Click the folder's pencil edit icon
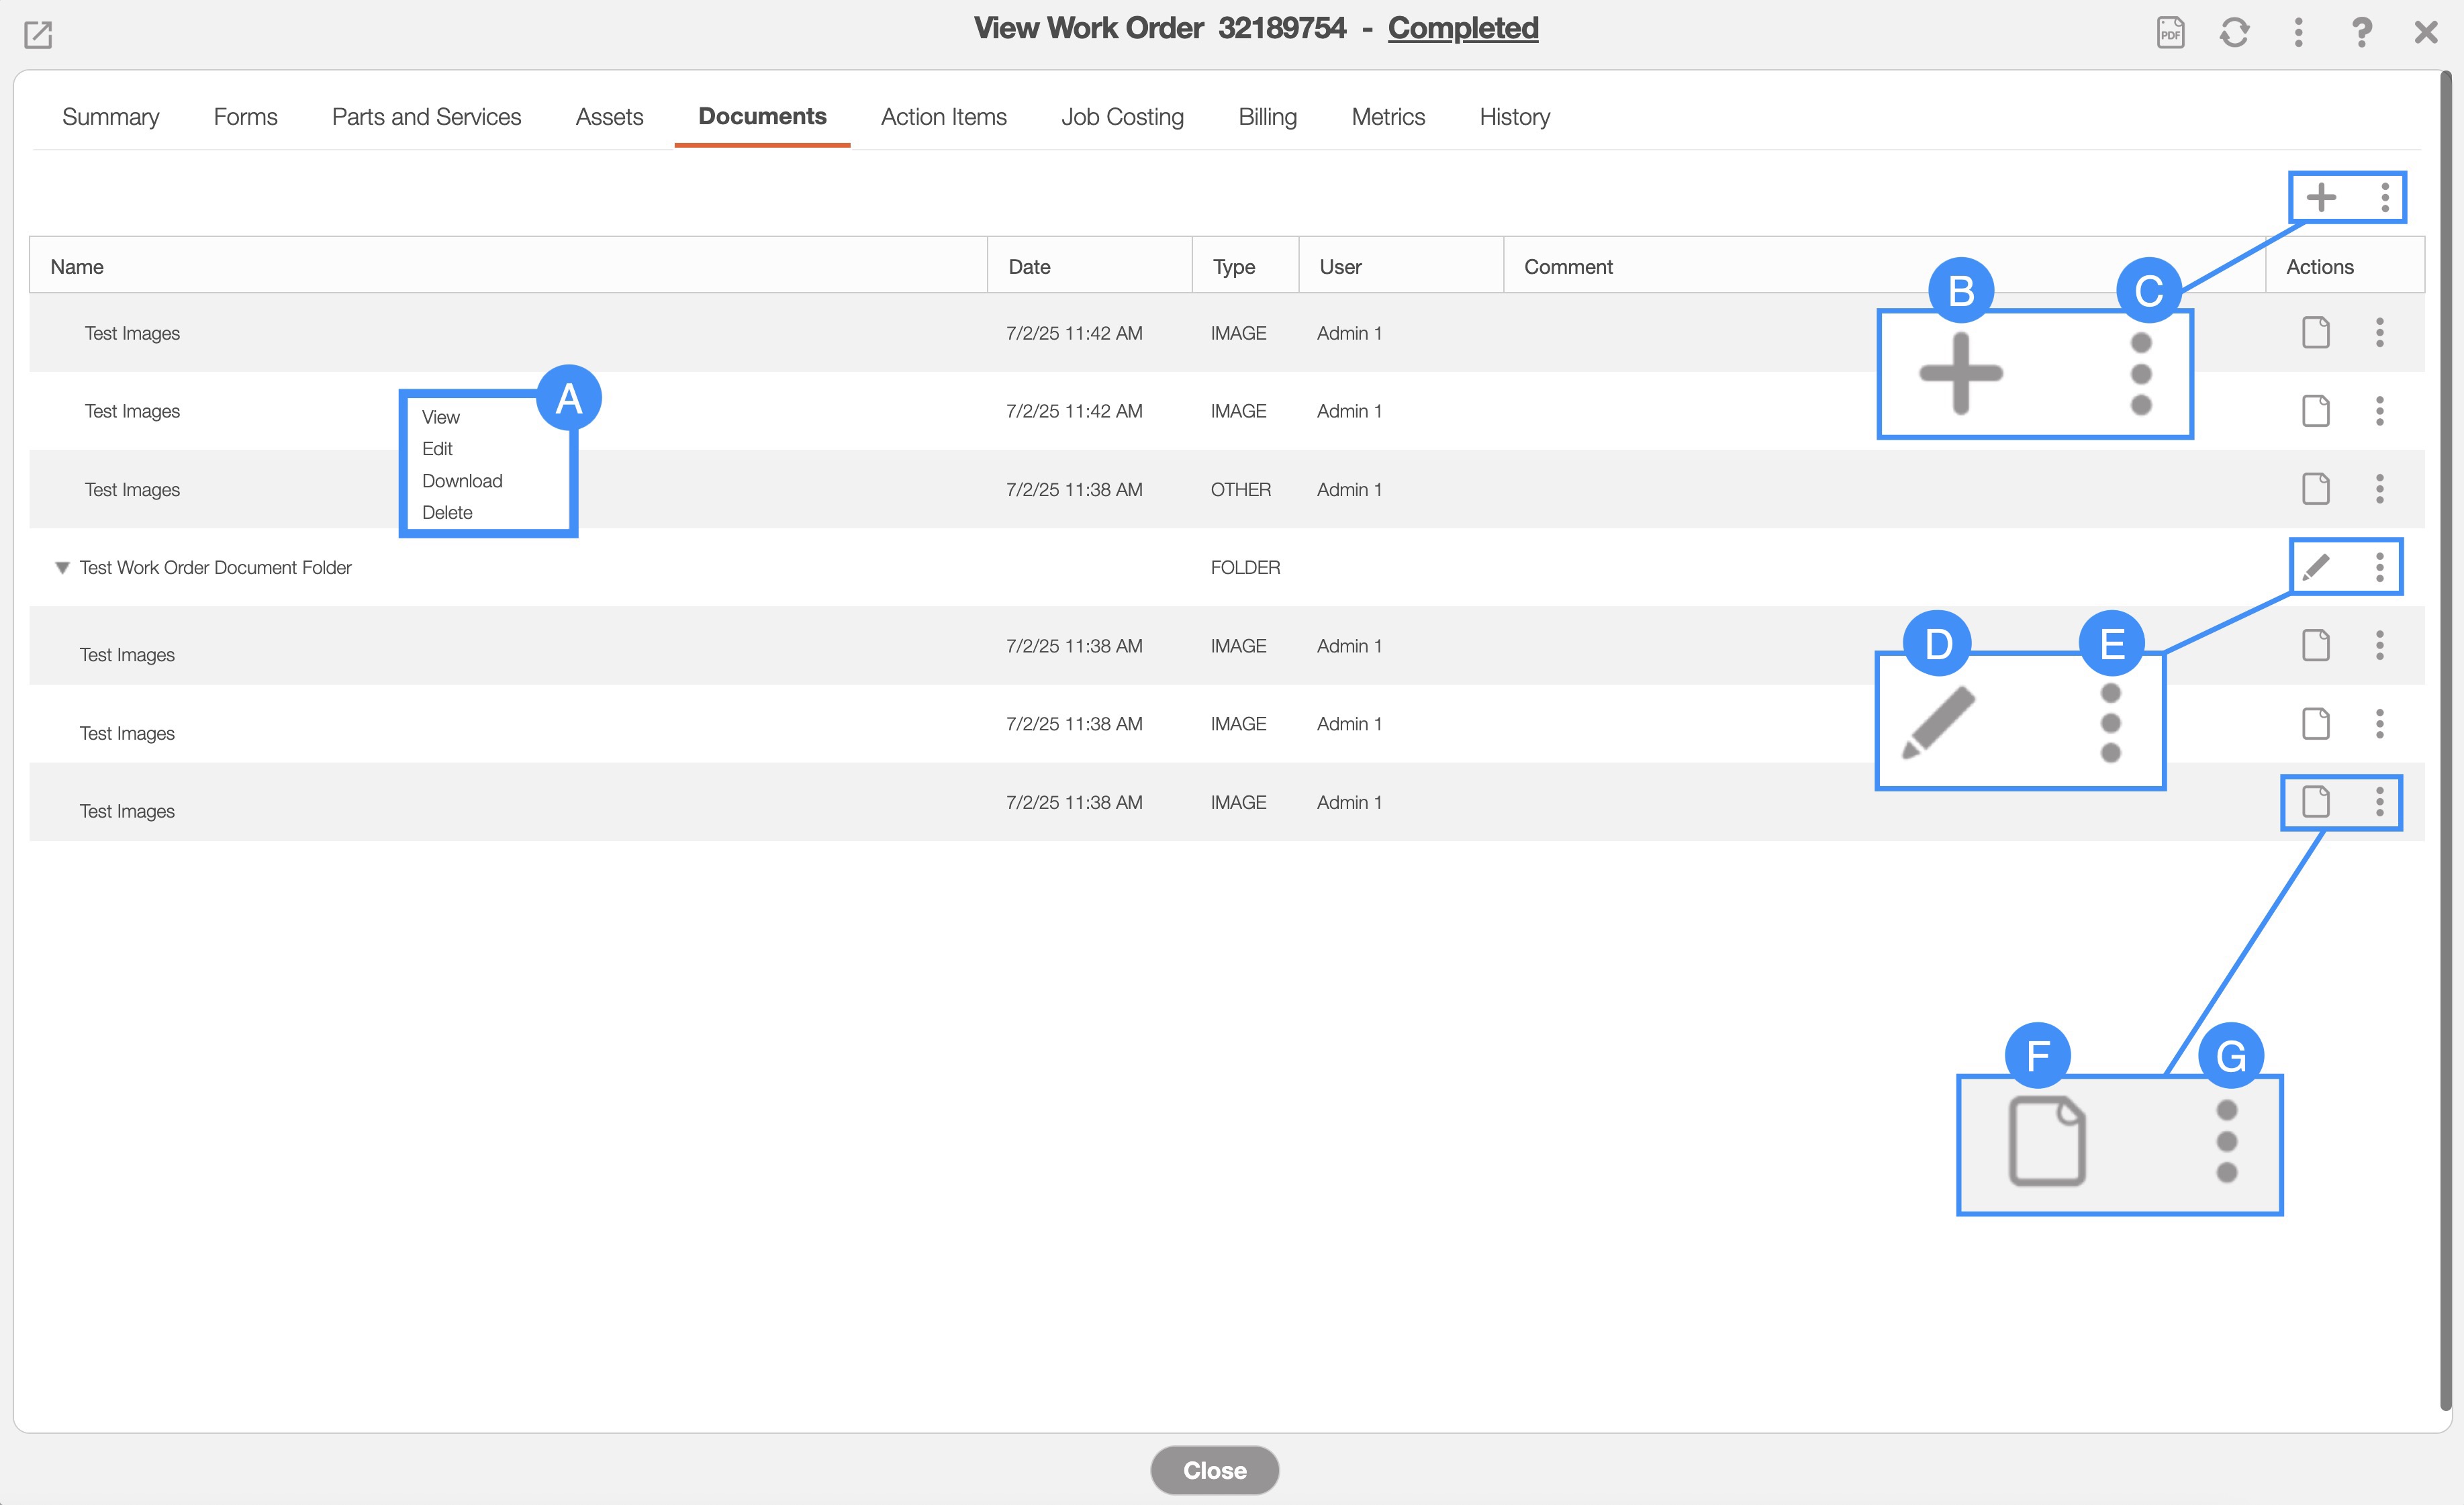 [2316, 567]
